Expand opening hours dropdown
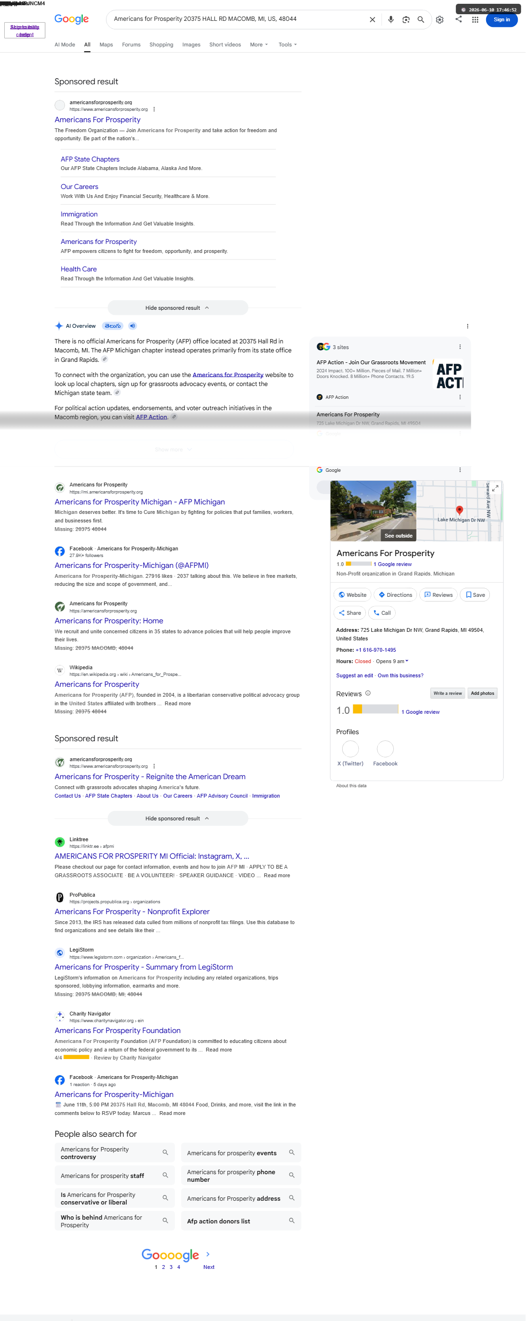This screenshot has height=1321, width=532. click(407, 661)
